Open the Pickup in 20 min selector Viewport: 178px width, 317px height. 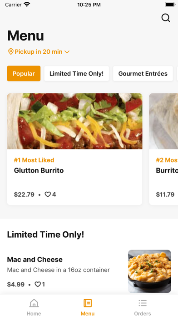pyautogui.click(x=39, y=51)
